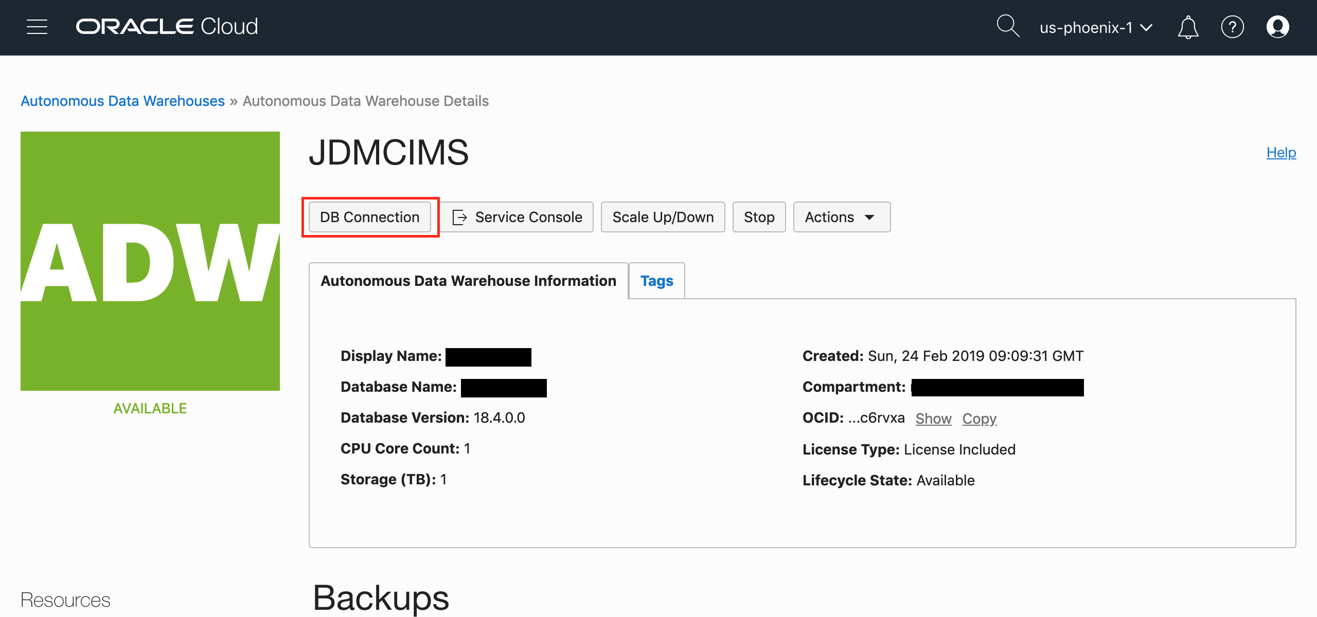Screen dimensions: 1317x617
Task: Expand the us-phoenix-1 region dropdown
Action: [1096, 27]
